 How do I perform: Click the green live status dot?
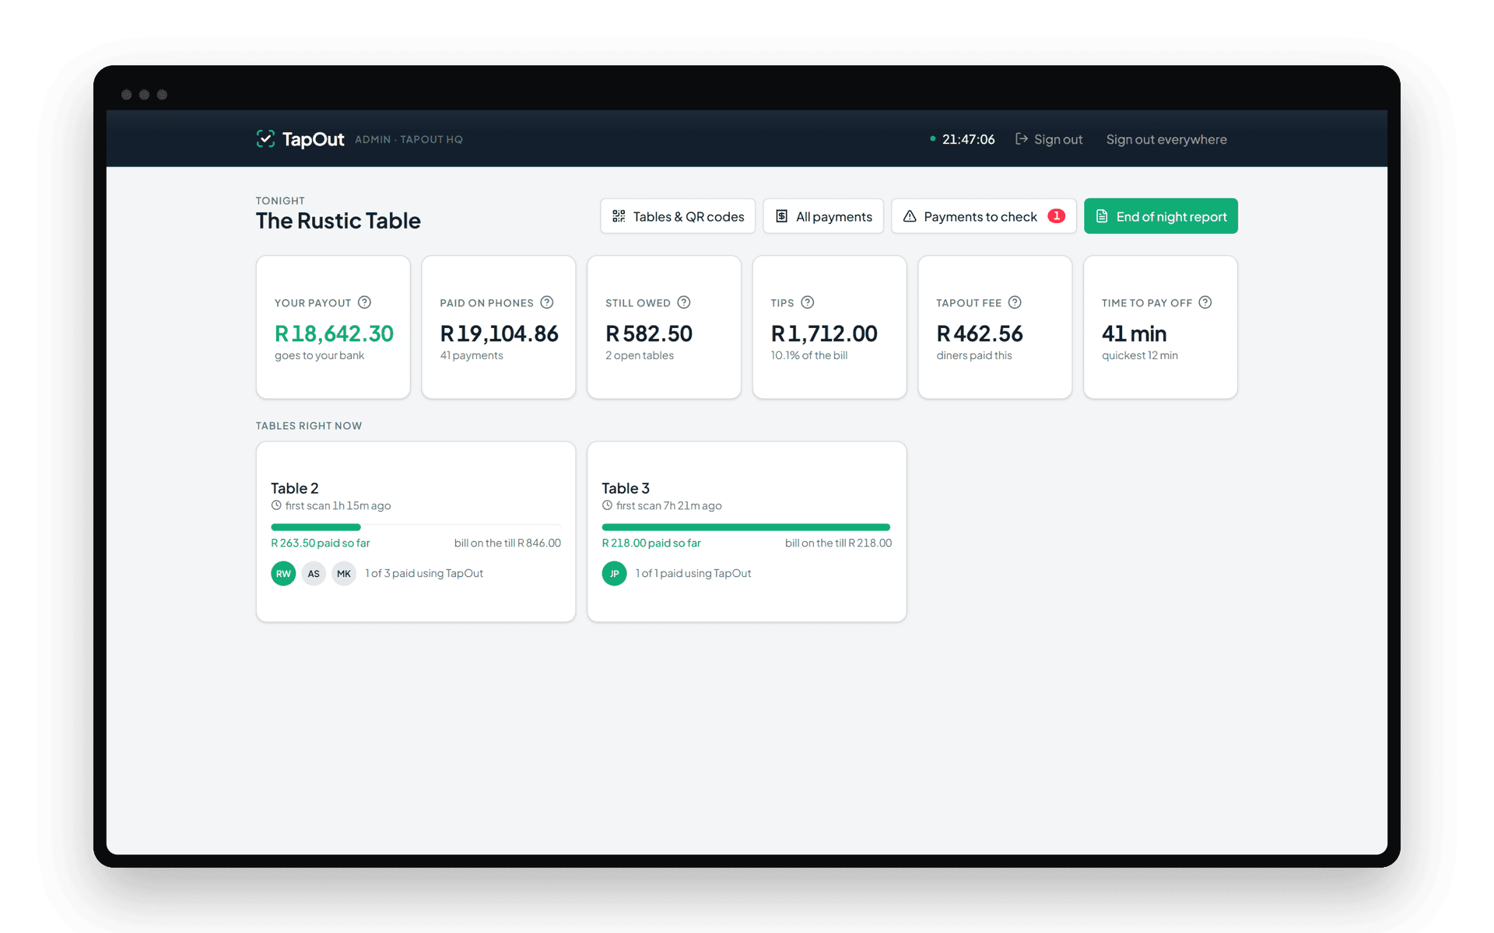pyautogui.click(x=932, y=139)
